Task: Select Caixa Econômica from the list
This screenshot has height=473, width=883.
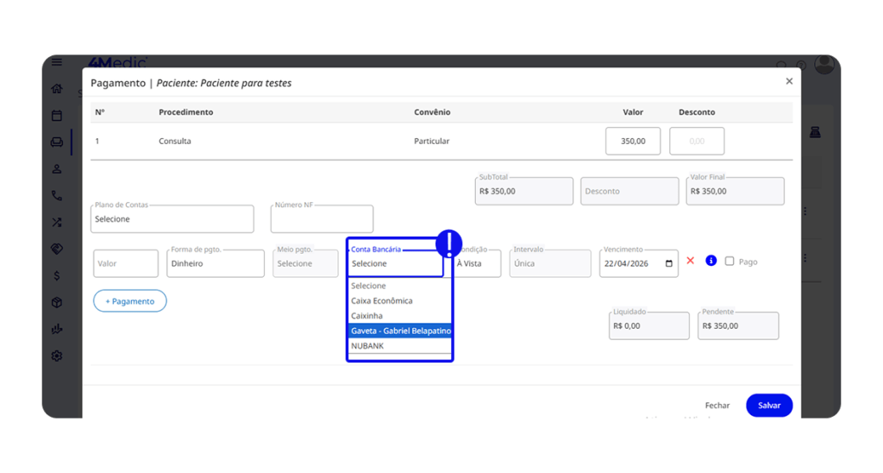Action: point(382,301)
